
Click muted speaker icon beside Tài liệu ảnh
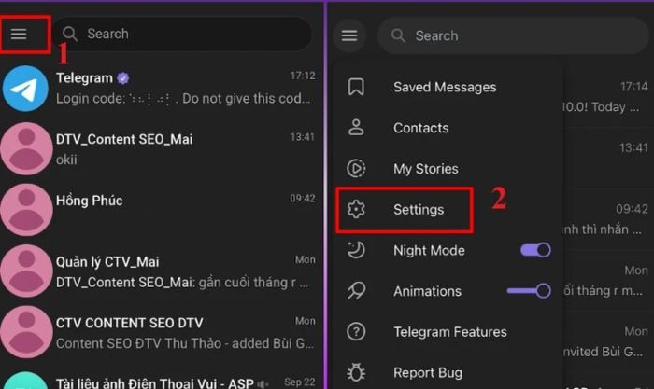click(263, 384)
